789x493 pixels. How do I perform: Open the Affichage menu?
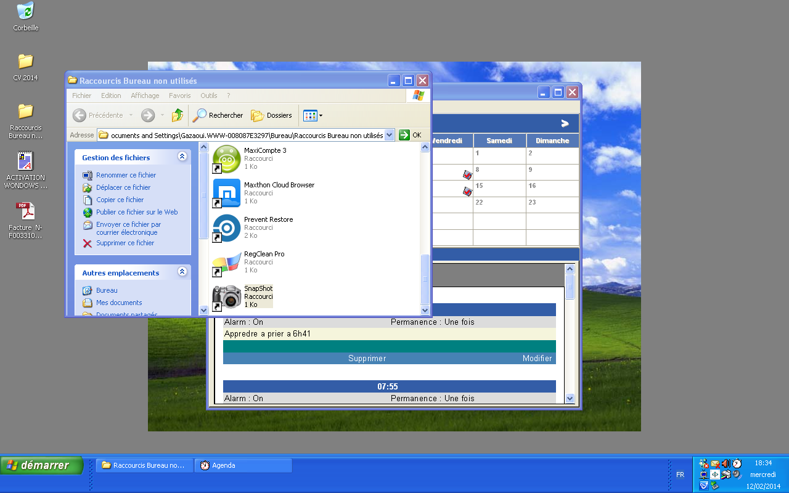tap(145, 96)
